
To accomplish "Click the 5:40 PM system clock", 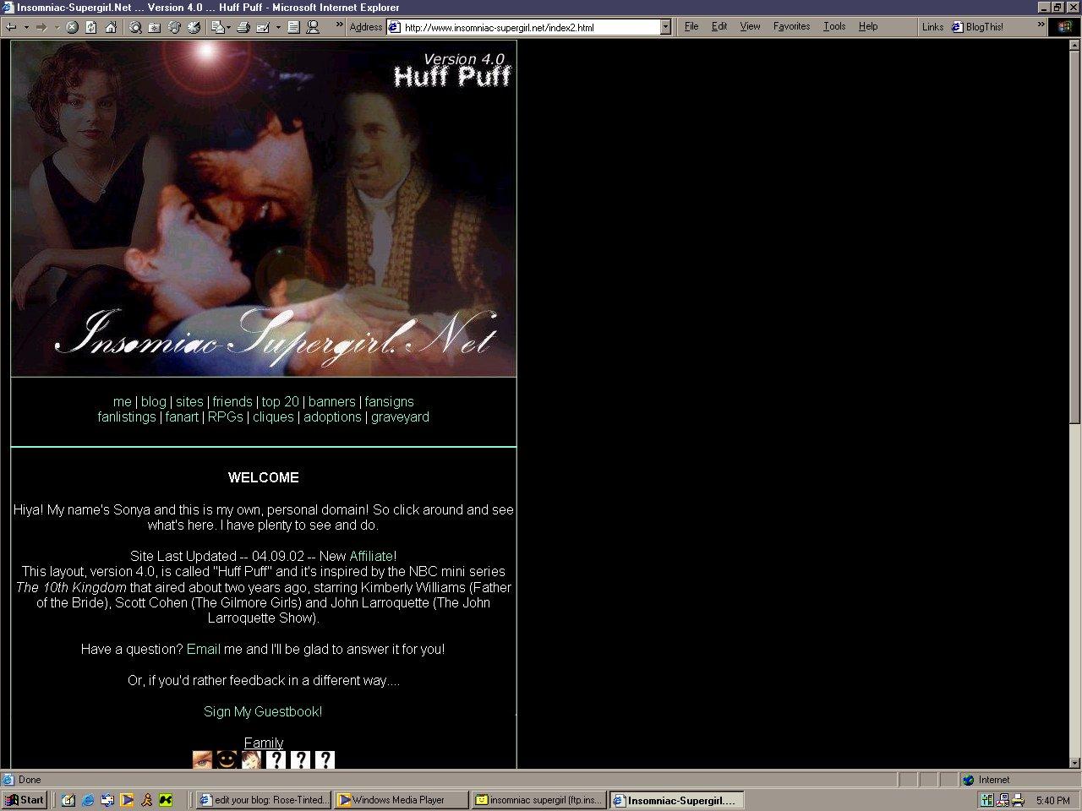I will click(x=1052, y=800).
